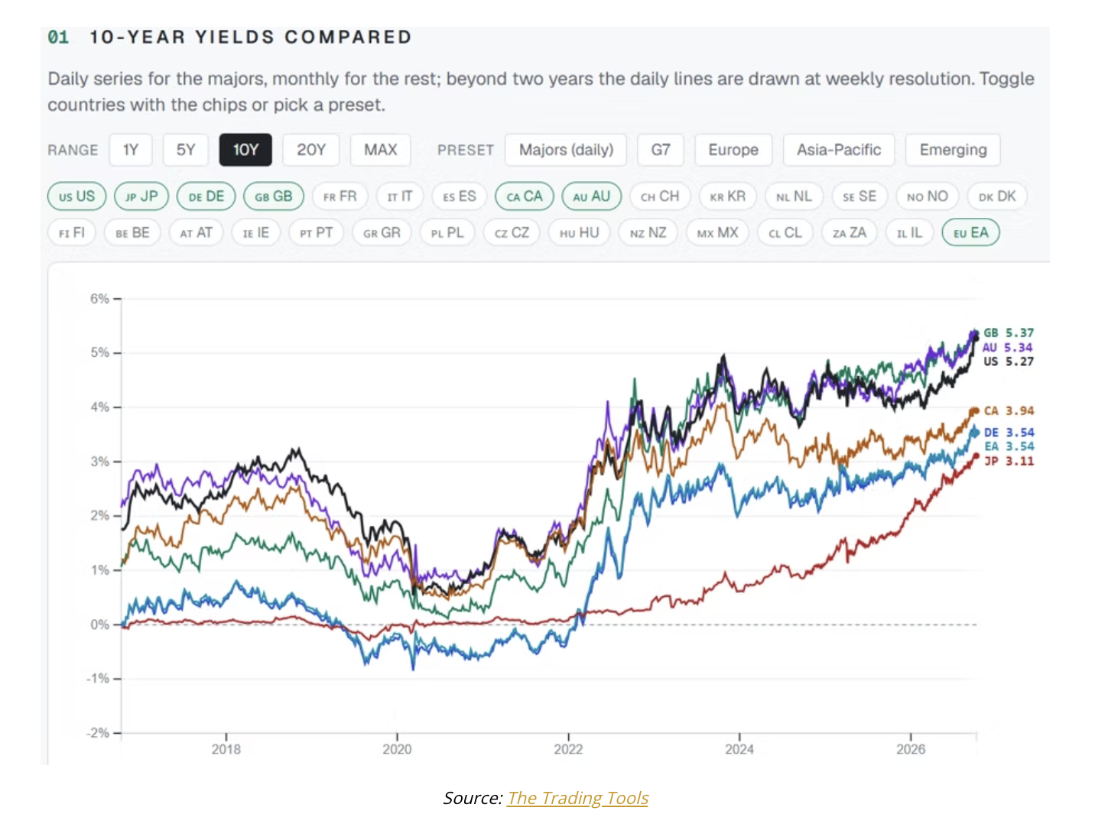Apply the Majors (daily) preset
Viewport: 1095px width, 827px height.
click(x=566, y=150)
